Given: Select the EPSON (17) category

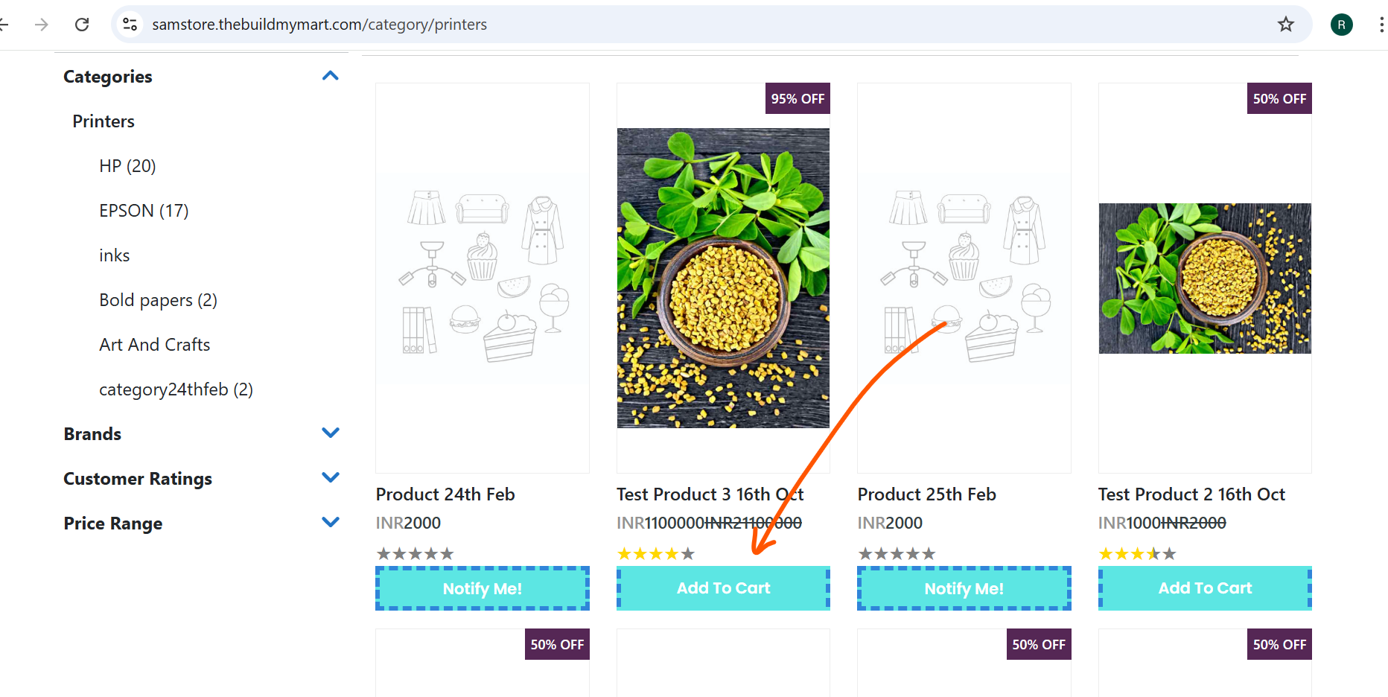Looking at the screenshot, I should click(144, 211).
